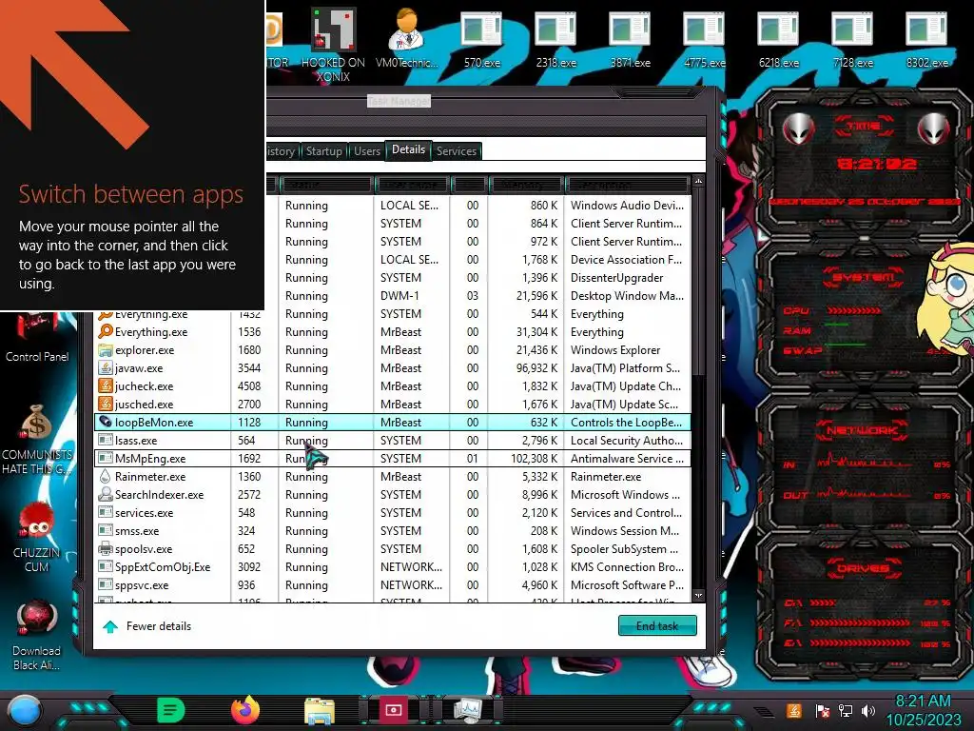Image resolution: width=974 pixels, height=731 pixels.
Task: Select the services.exe process name
Action: [x=144, y=513]
